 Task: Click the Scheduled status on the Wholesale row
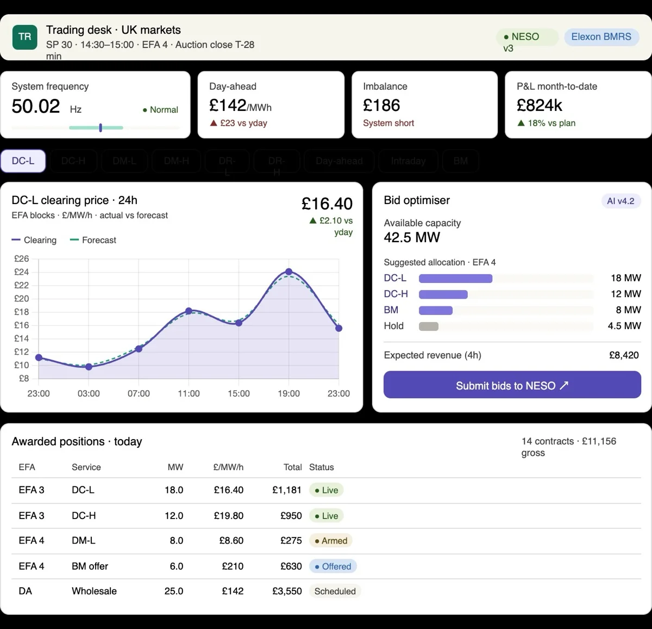(x=335, y=591)
